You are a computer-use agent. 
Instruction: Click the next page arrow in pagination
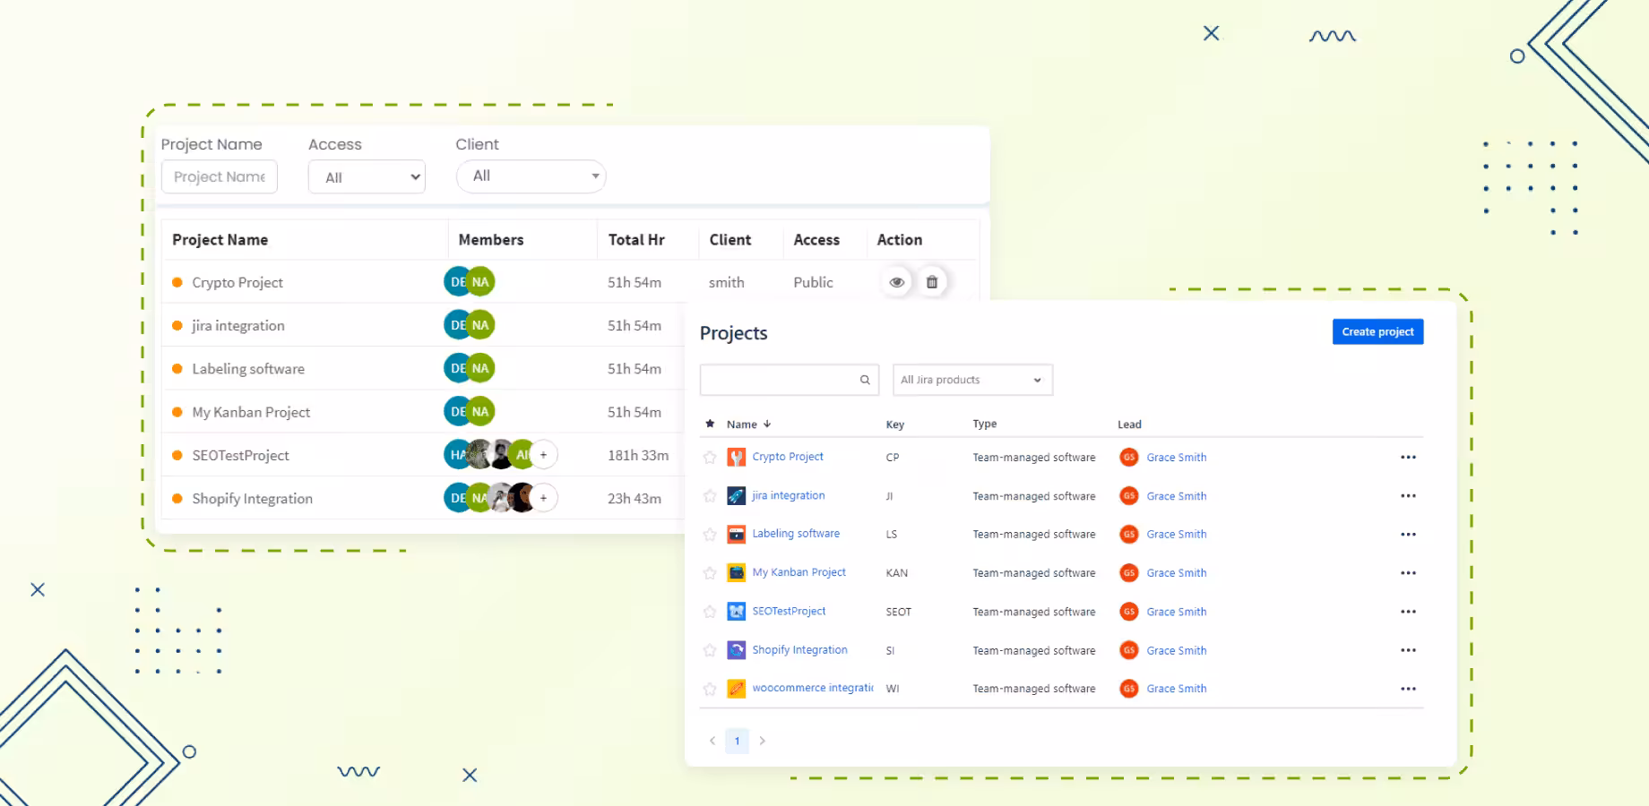pyautogui.click(x=763, y=741)
